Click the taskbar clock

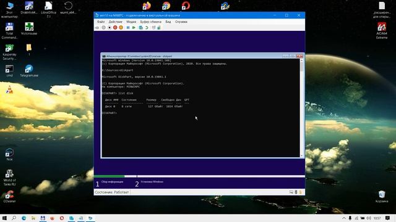point(377,218)
